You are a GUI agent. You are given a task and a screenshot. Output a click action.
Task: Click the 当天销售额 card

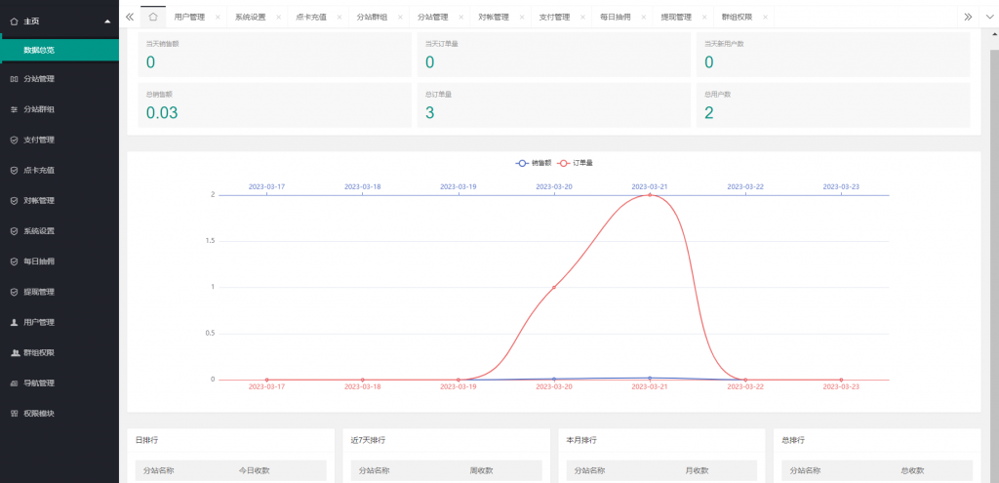point(274,55)
